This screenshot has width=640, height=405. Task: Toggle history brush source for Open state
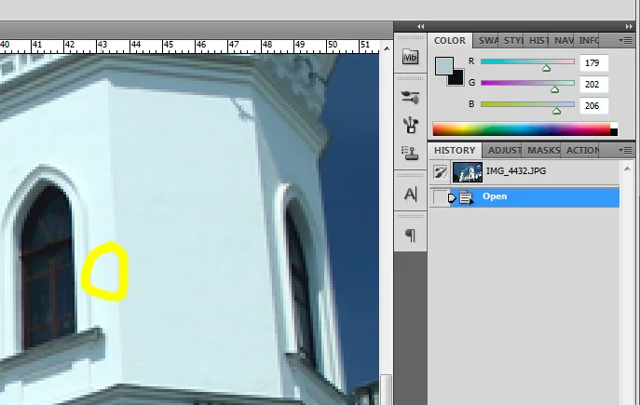pos(440,197)
